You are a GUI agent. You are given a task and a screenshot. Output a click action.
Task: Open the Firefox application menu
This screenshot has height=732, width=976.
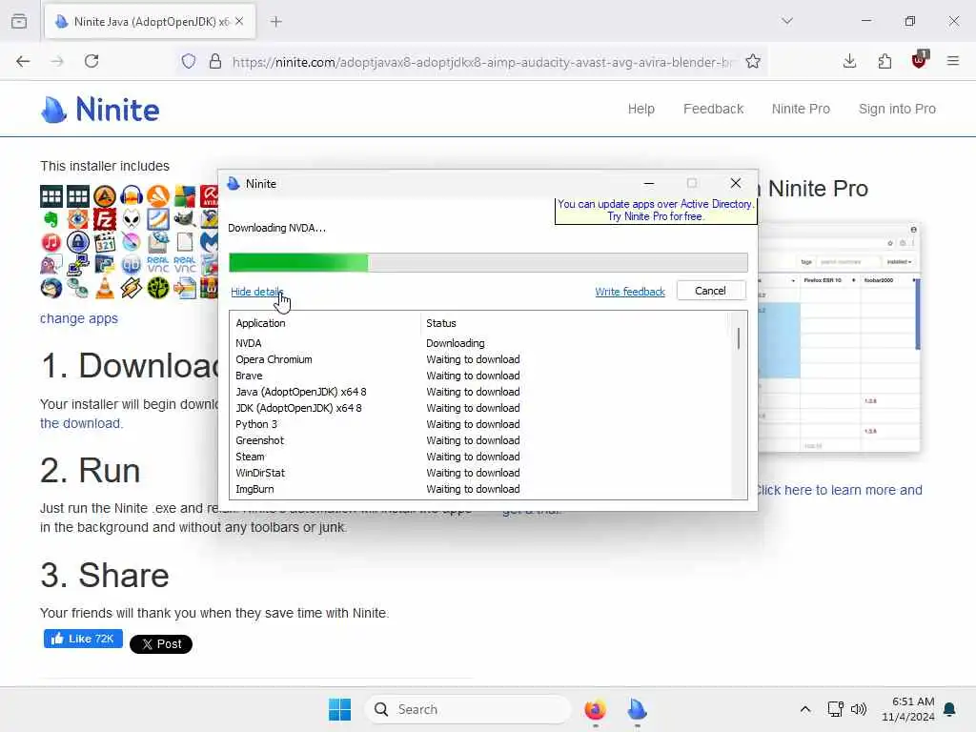pos(953,61)
